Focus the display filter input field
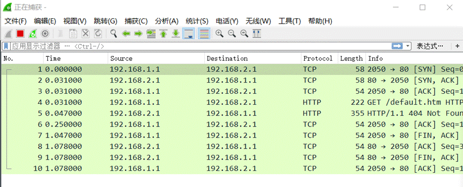Image resolution: width=463 pixels, height=187 pixels. pos(201,46)
